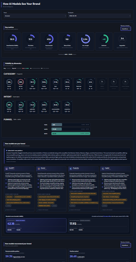Select the Food & Beverage category card

[x=114, y=84]
